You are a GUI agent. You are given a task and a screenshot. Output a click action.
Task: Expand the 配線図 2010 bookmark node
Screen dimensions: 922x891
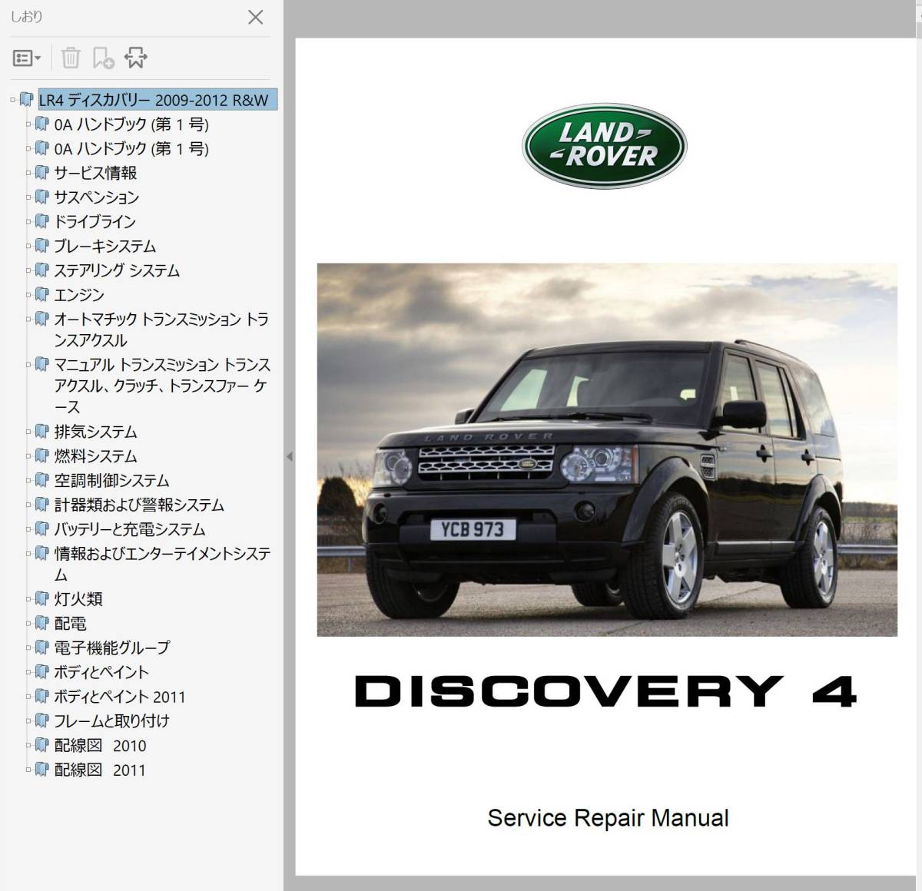[28, 746]
